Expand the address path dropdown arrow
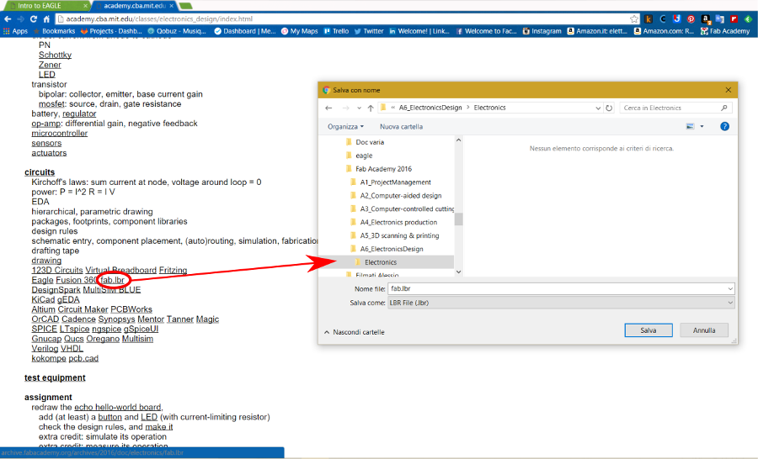The height and width of the screenshot is (459, 758). click(598, 108)
